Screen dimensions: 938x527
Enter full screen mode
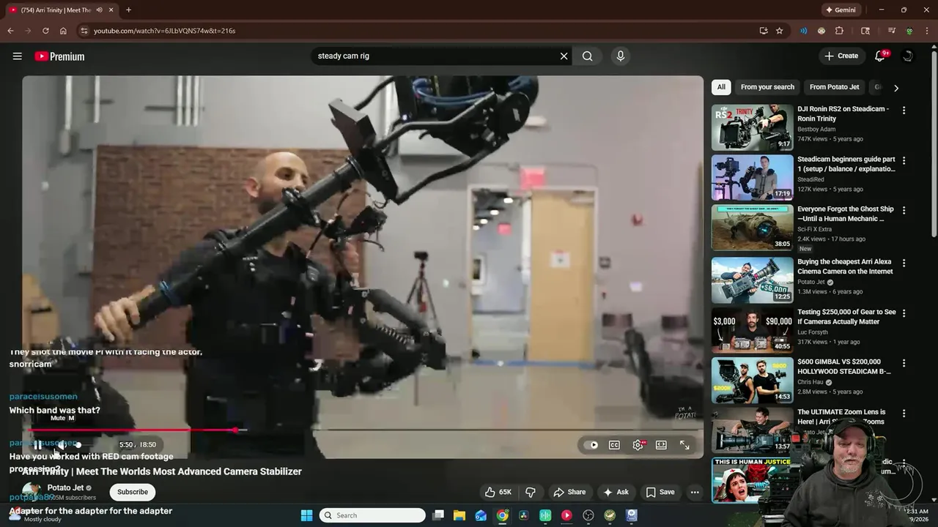pos(684,445)
